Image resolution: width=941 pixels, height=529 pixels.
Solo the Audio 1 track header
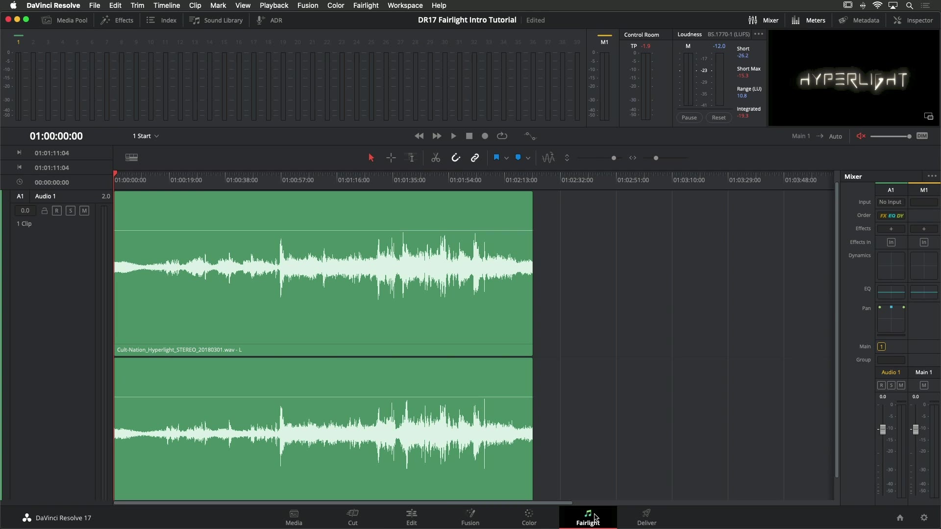[x=71, y=211]
